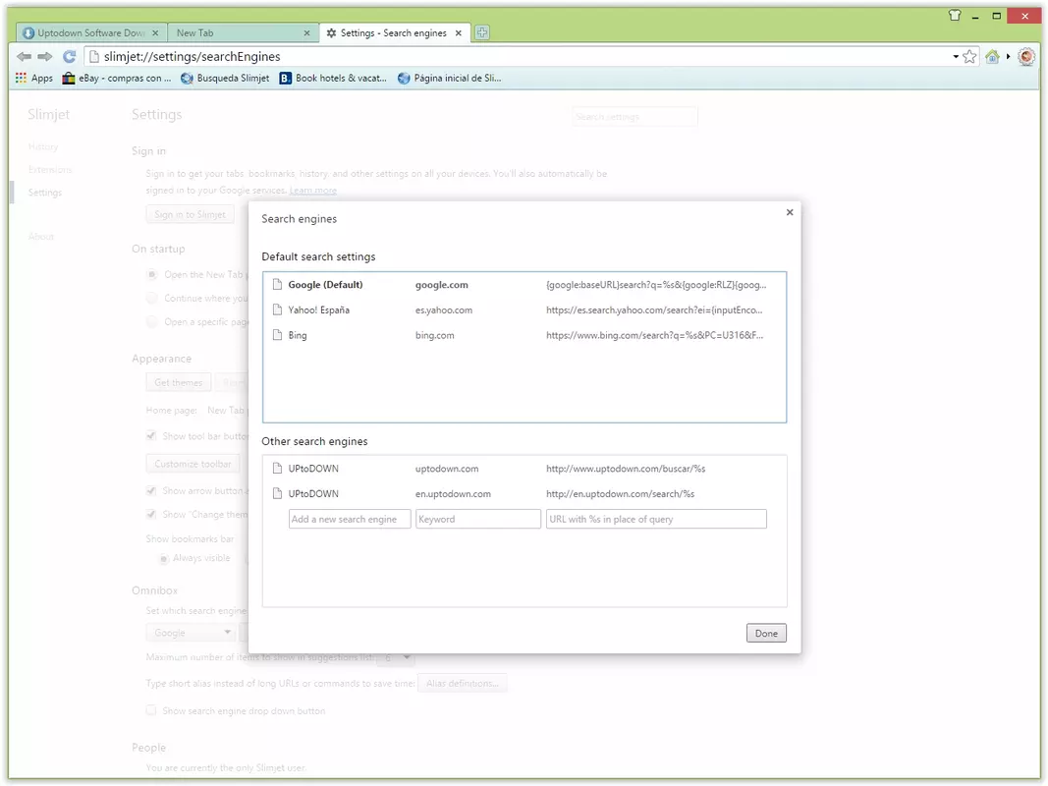Close the Search engines dialog
The image size is (1048, 786).
(x=790, y=212)
